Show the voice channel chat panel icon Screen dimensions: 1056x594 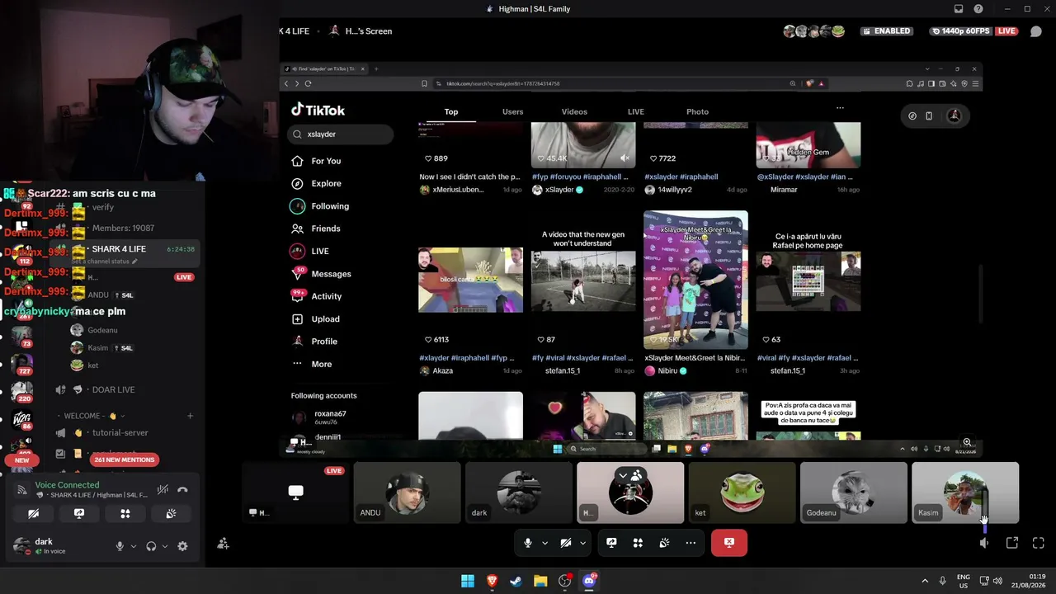click(1036, 31)
